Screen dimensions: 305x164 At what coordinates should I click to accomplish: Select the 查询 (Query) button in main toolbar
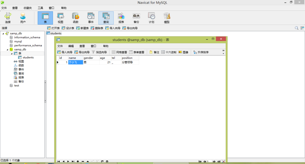click(x=106, y=18)
